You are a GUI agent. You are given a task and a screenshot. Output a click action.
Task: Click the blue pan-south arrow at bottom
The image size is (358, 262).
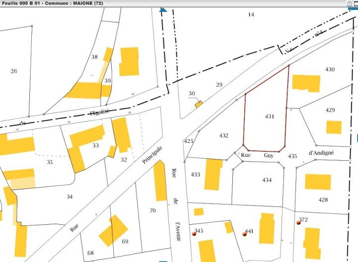pos(162,260)
